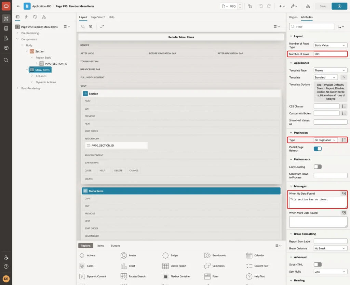Open the Application 400 page icon
Image resolution: width=350 pixels, height=285 pixels.
click(x=27, y=6)
